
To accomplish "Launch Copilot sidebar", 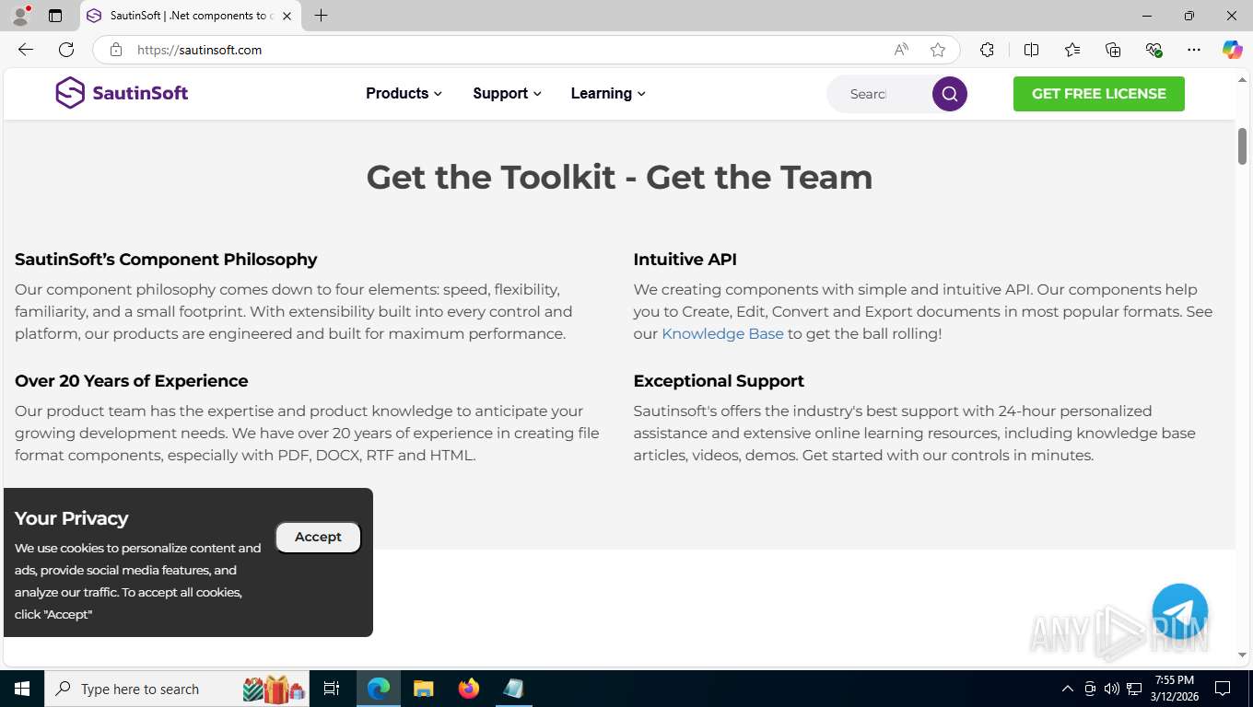I will pyautogui.click(x=1233, y=50).
